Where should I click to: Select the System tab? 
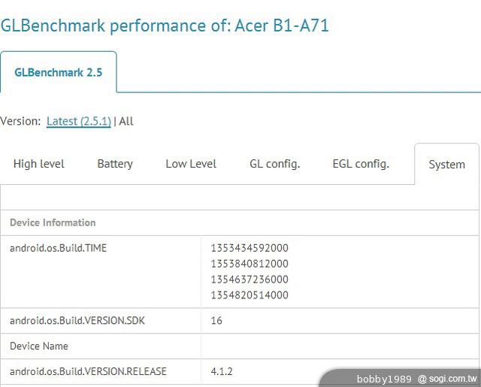click(x=446, y=165)
